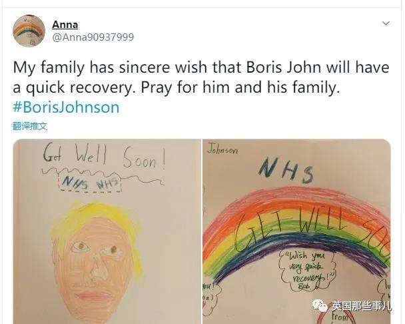Image resolution: width=405 pixels, height=324 pixels.
Task: Open the Get Well Soon portrait image
Action: 107,231
